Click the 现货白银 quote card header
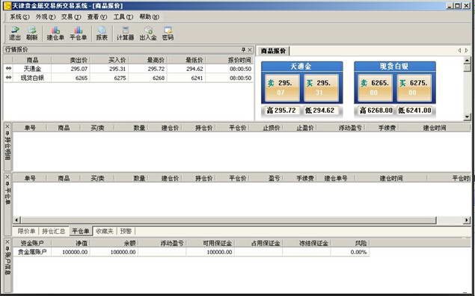 click(395, 67)
